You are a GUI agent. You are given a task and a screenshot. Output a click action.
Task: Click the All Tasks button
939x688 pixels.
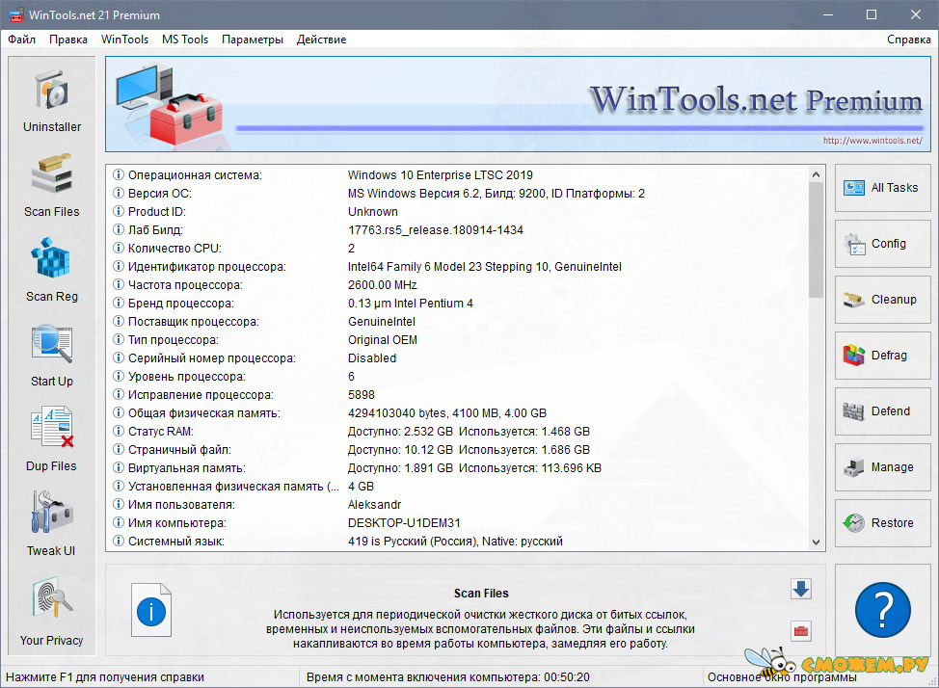(x=883, y=188)
